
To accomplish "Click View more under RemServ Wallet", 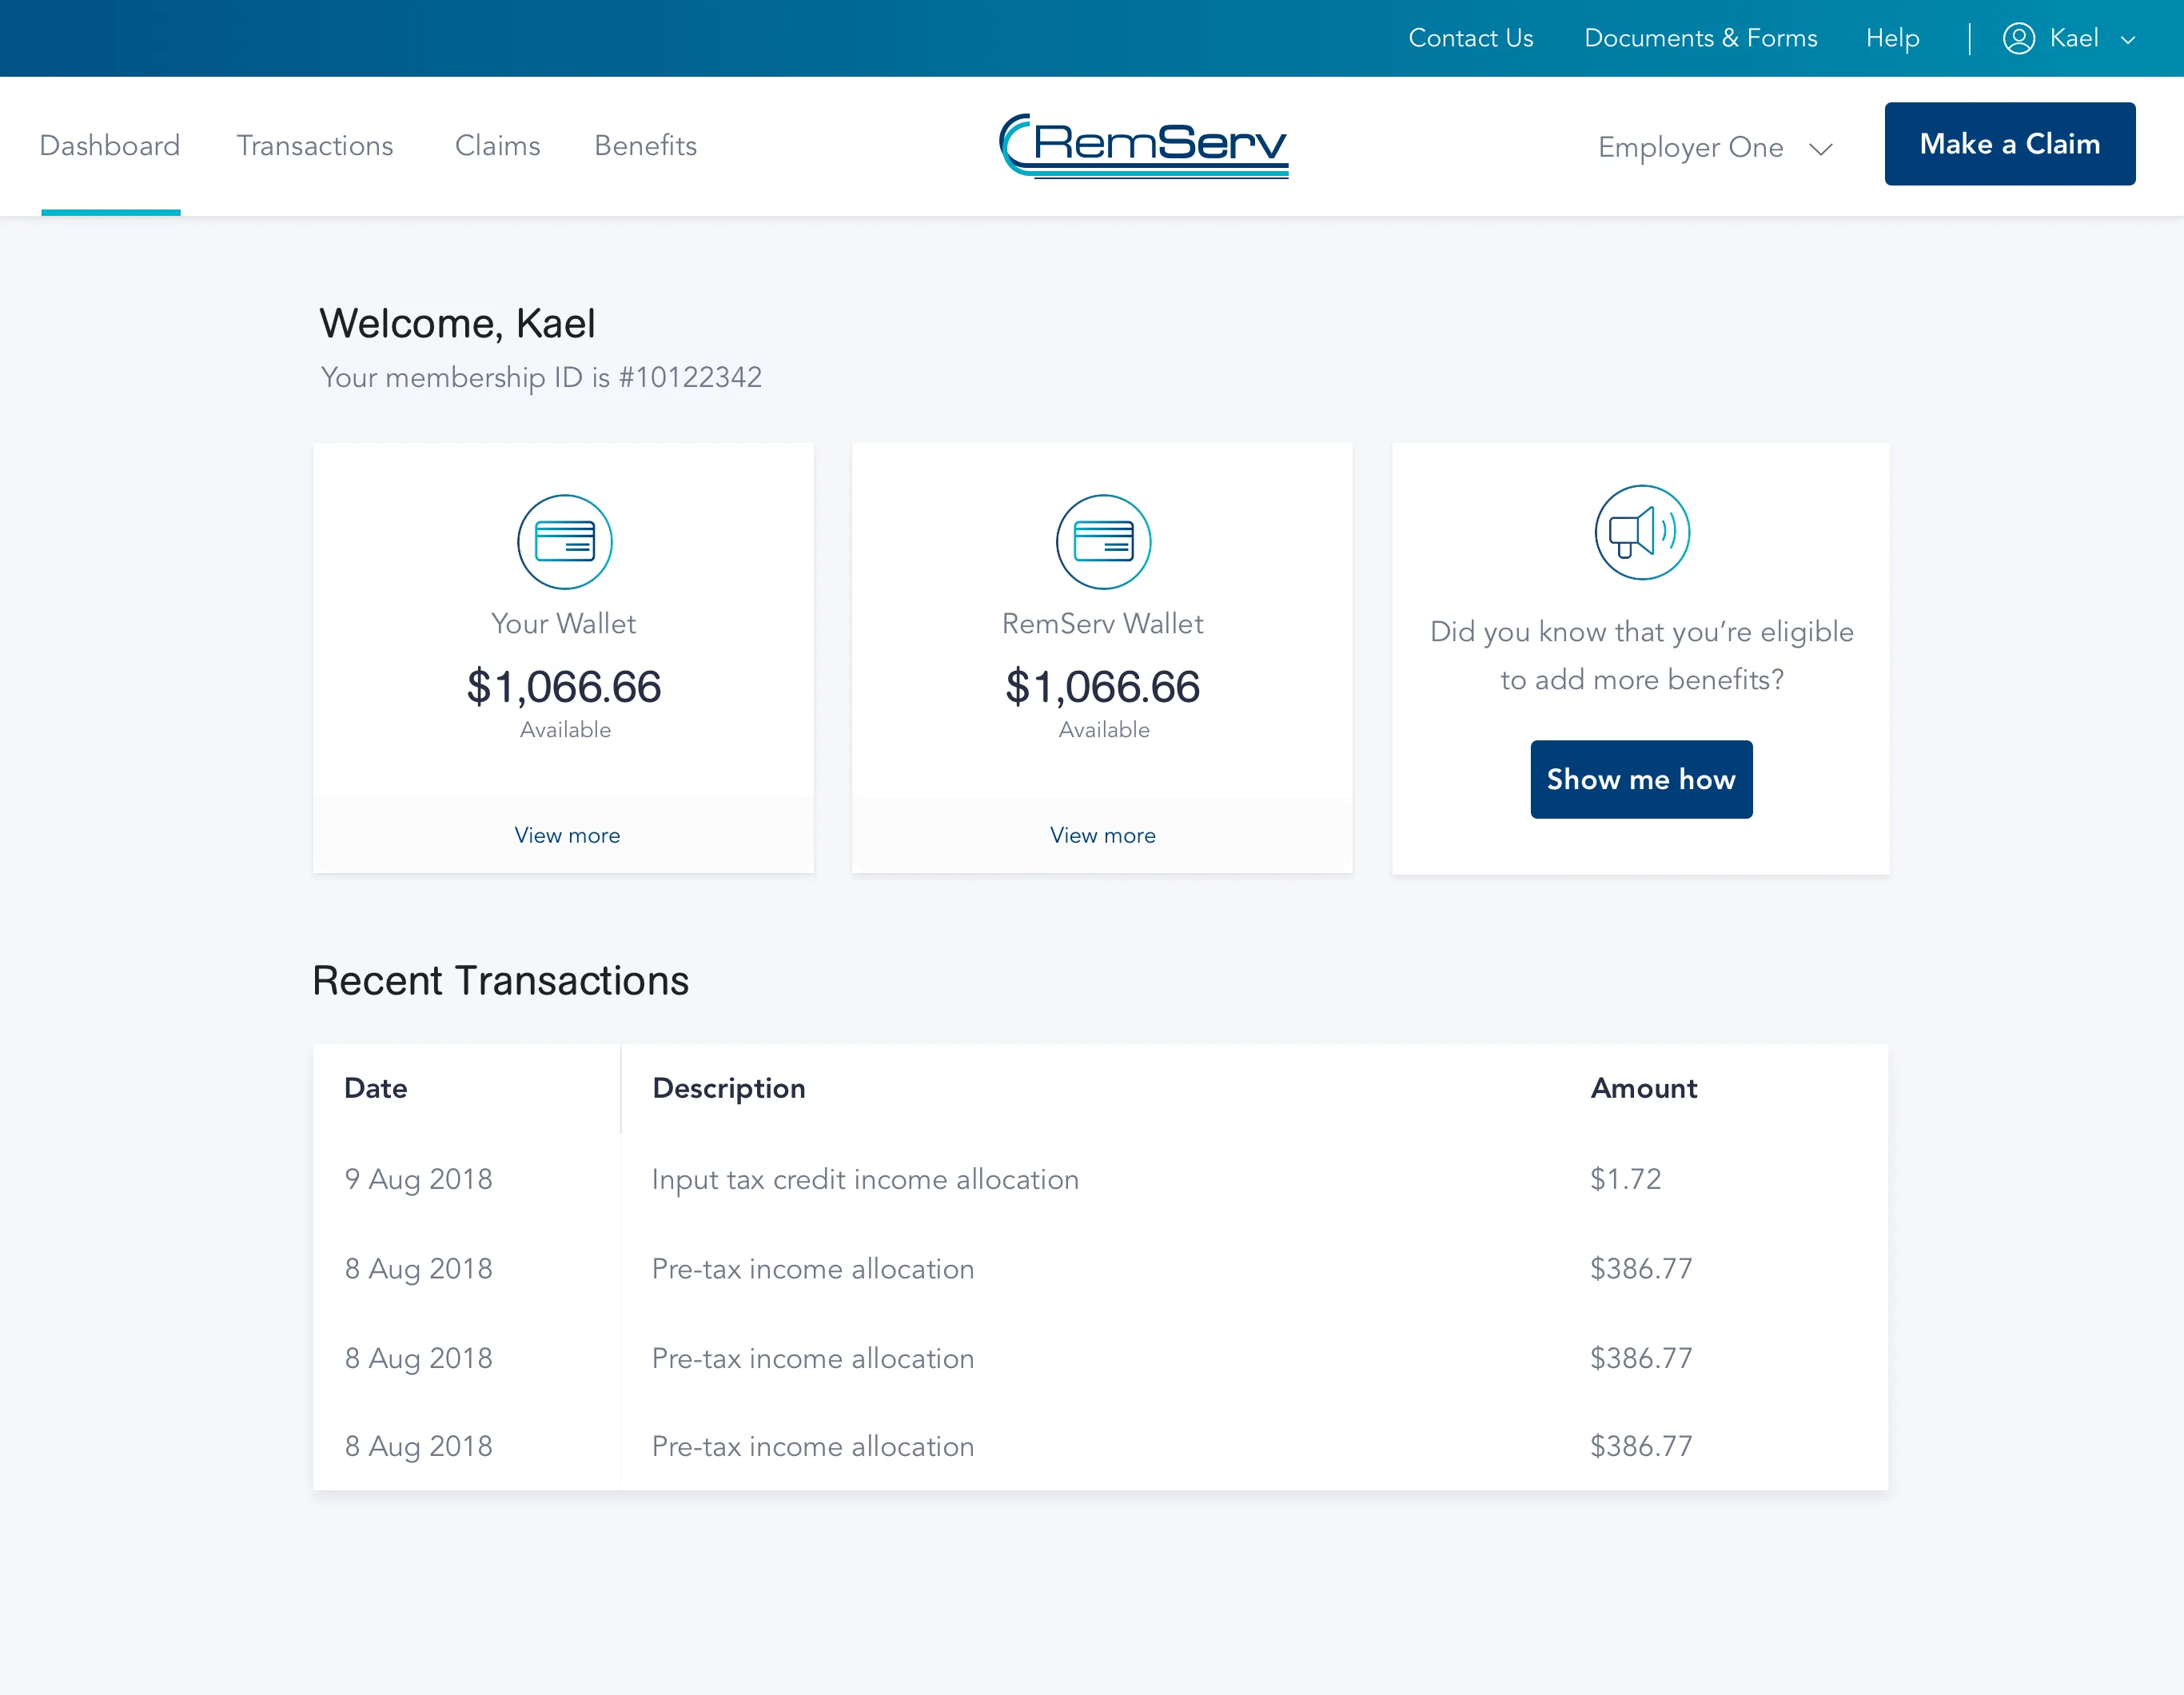I will 1102,835.
